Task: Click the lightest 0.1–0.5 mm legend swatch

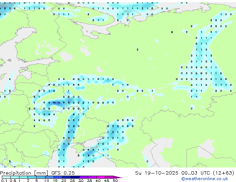Action: 6,177
